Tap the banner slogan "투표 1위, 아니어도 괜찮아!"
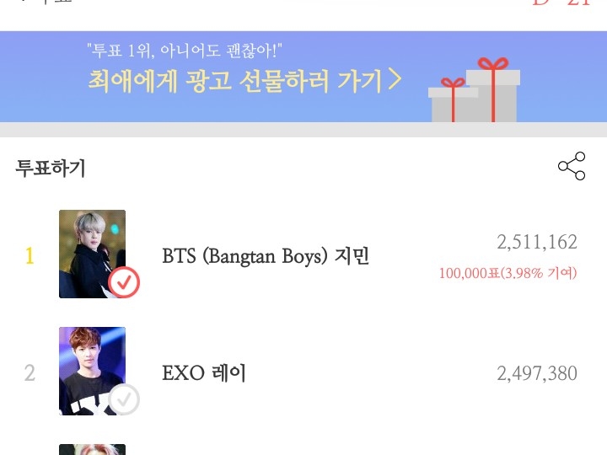The width and height of the screenshot is (607, 455). tap(185, 51)
